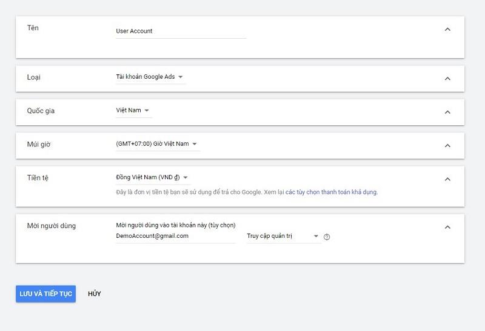The height and width of the screenshot is (331, 485).
Task: Open the Việt Nam country dropdown
Action: pos(133,111)
